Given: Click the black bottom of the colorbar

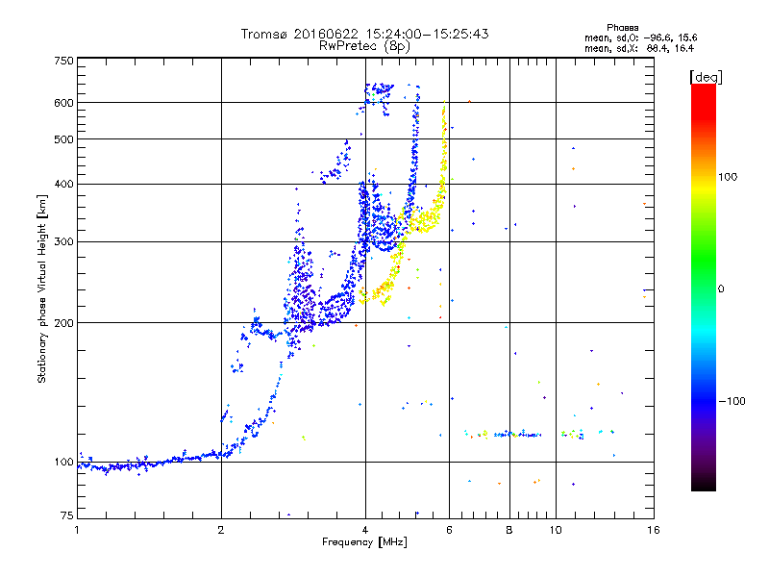Looking at the screenshot, I should tap(704, 484).
